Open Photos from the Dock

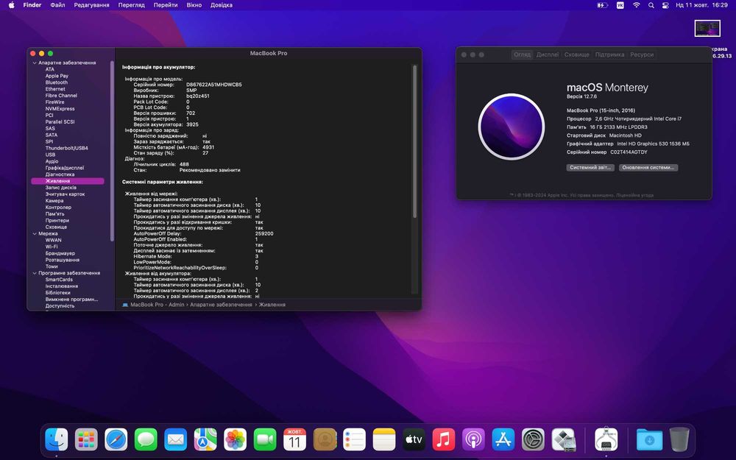click(236, 440)
